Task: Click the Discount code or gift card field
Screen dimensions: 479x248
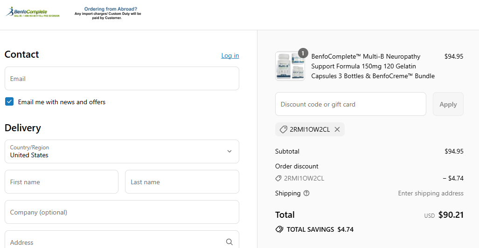Action: click(x=350, y=104)
